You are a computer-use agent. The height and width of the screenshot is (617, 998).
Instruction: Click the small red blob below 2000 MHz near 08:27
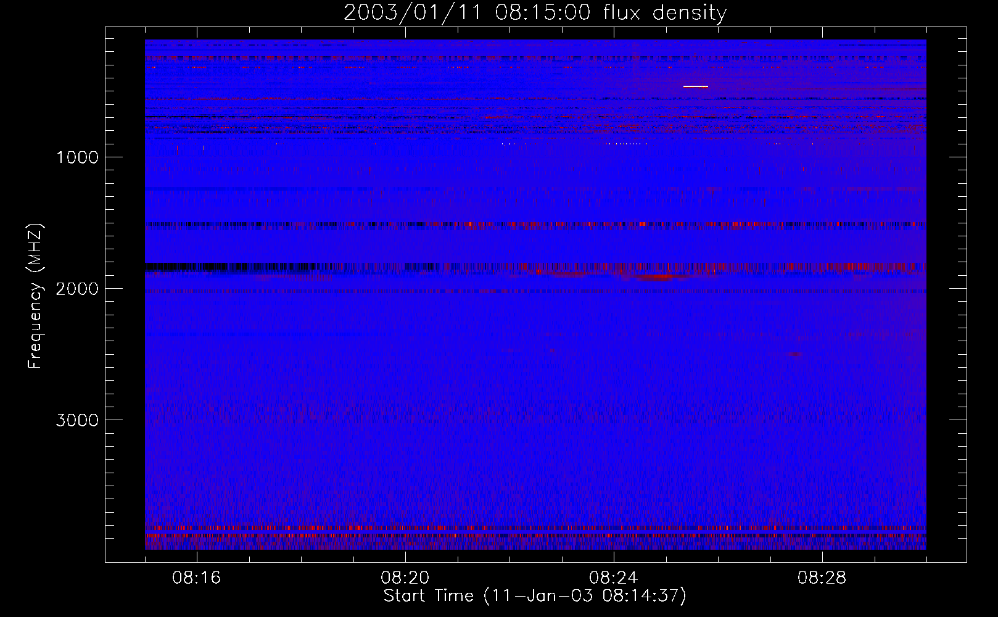coord(794,355)
